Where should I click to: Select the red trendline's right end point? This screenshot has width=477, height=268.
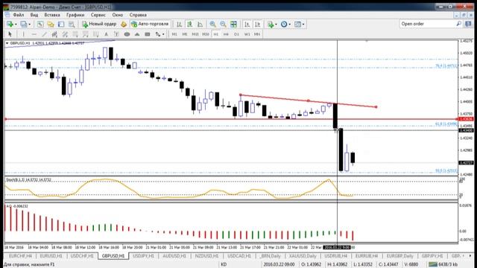376,107
